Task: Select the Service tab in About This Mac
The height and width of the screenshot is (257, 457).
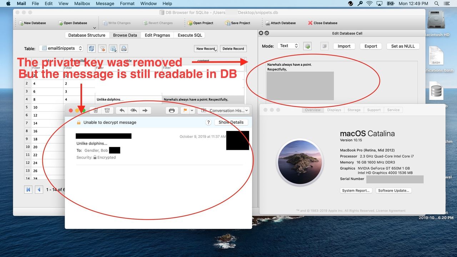Action: click(x=393, y=110)
